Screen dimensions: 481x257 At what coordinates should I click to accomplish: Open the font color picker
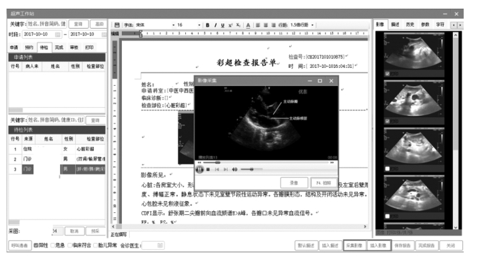[248, 25]
